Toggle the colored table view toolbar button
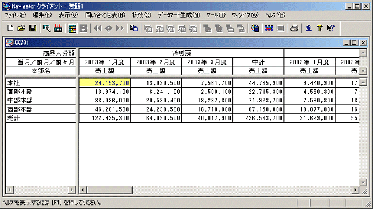Image resolution: width=373 pixels, height=209 pixels. pyautogui.click(x=72, y=29)
